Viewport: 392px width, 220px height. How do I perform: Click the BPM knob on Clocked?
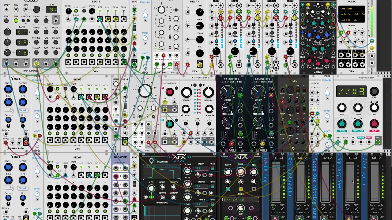pyautogui.click(x=36, y=9)
